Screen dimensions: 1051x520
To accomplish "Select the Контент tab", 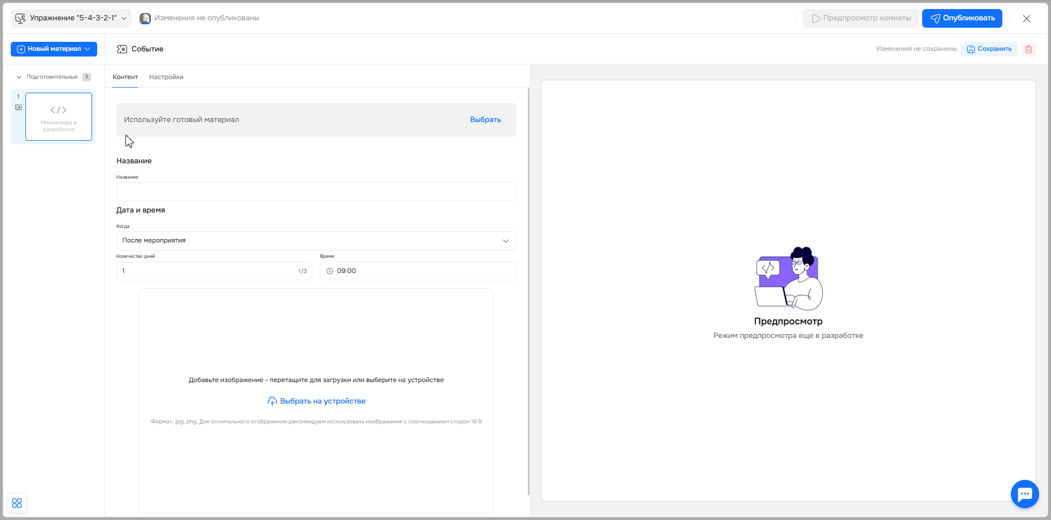I will tap(125, 77).
